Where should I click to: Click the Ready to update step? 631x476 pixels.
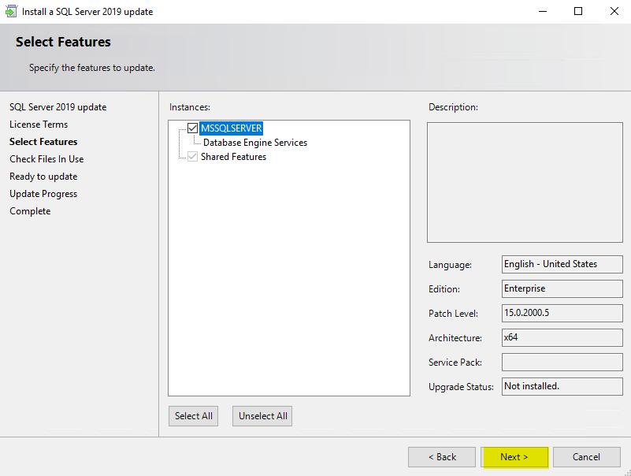43,177
